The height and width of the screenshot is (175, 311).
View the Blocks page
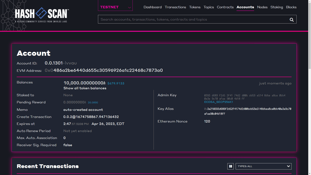(291, 7)
